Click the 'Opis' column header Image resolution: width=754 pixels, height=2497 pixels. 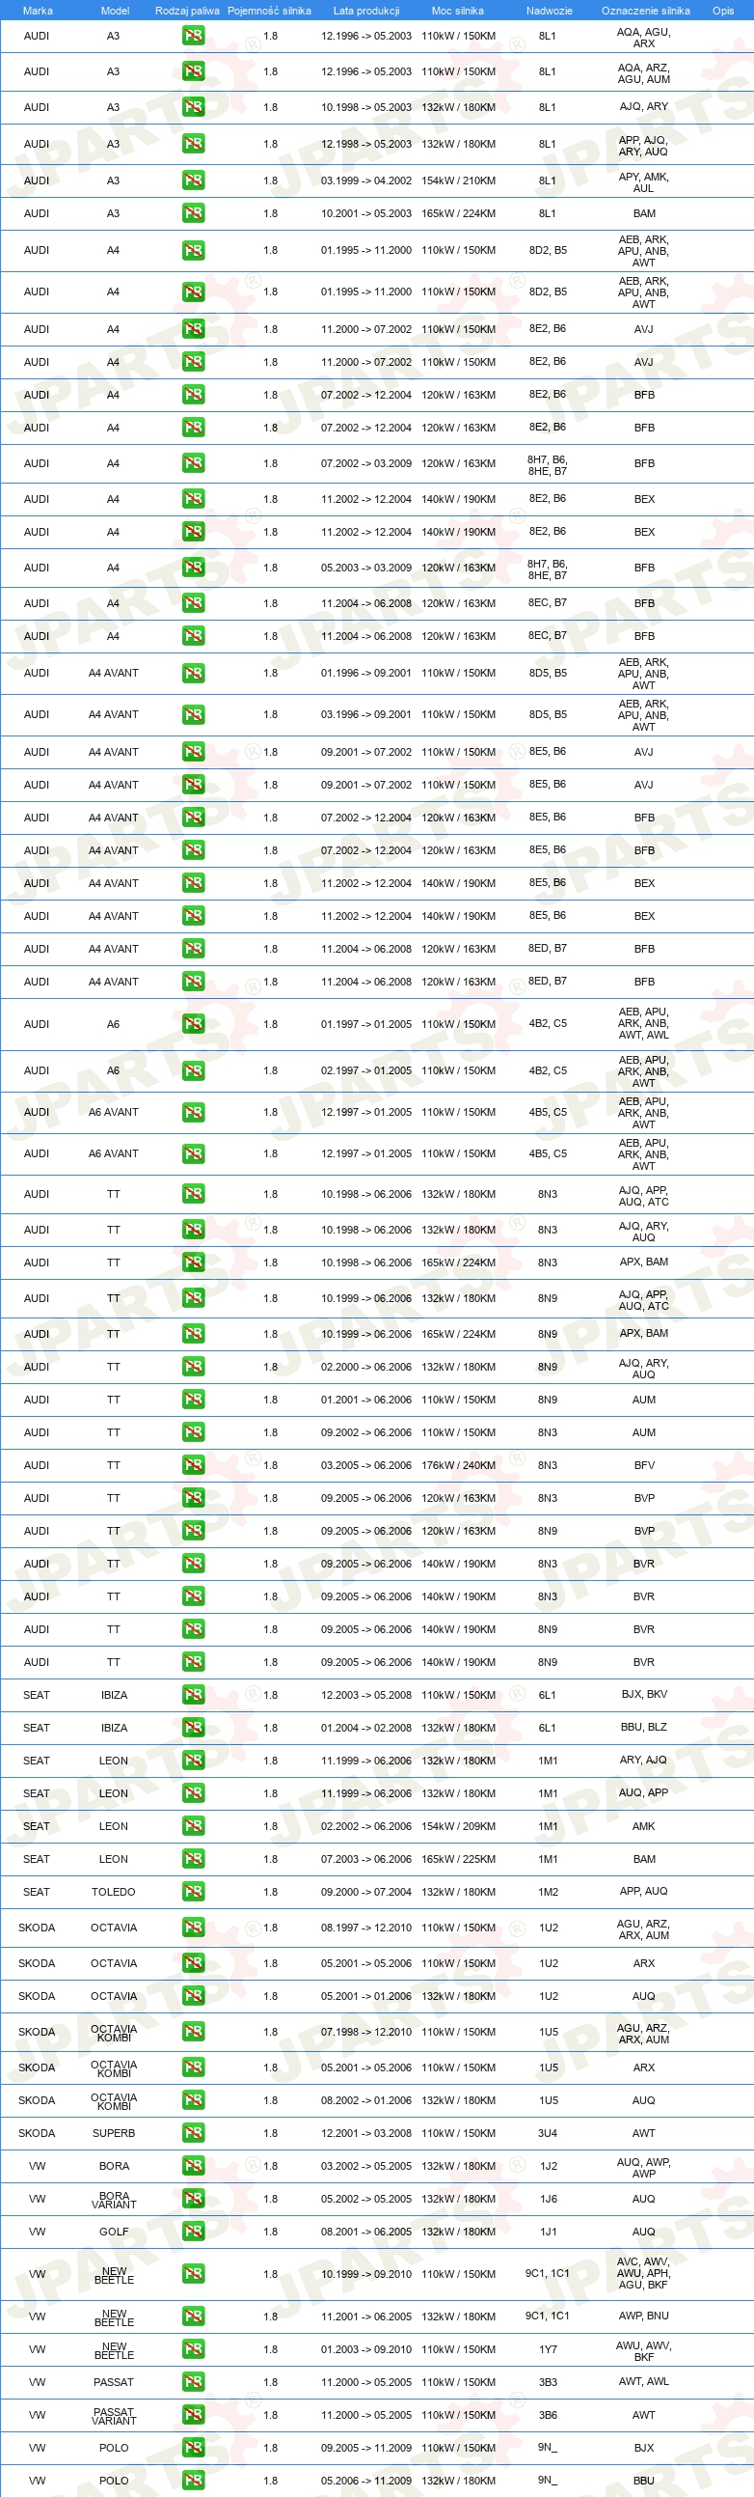tap(723, 11)
